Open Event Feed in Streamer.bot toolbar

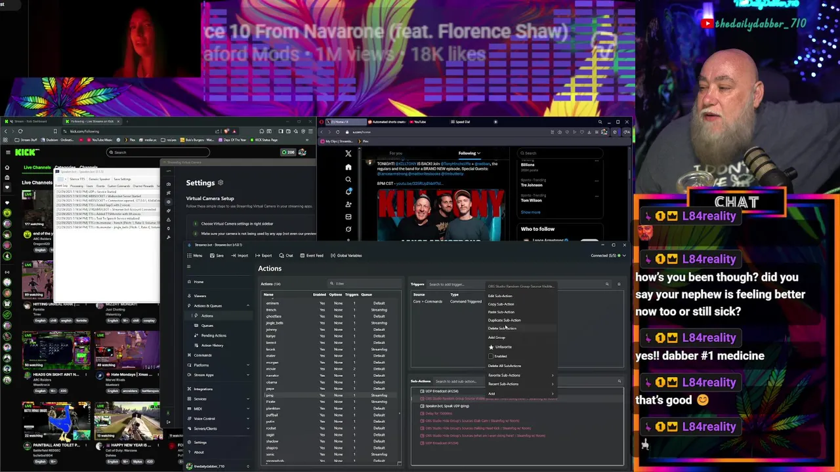point(312,256)
